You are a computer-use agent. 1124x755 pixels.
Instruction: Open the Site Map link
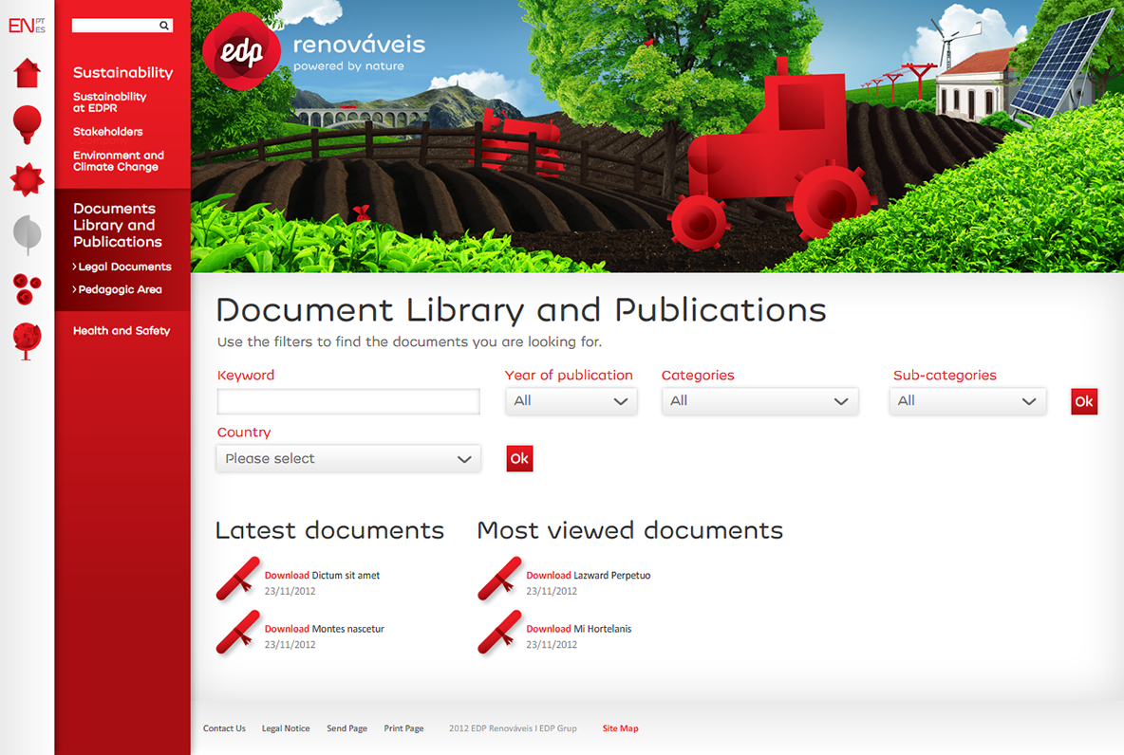pos(620,728)
